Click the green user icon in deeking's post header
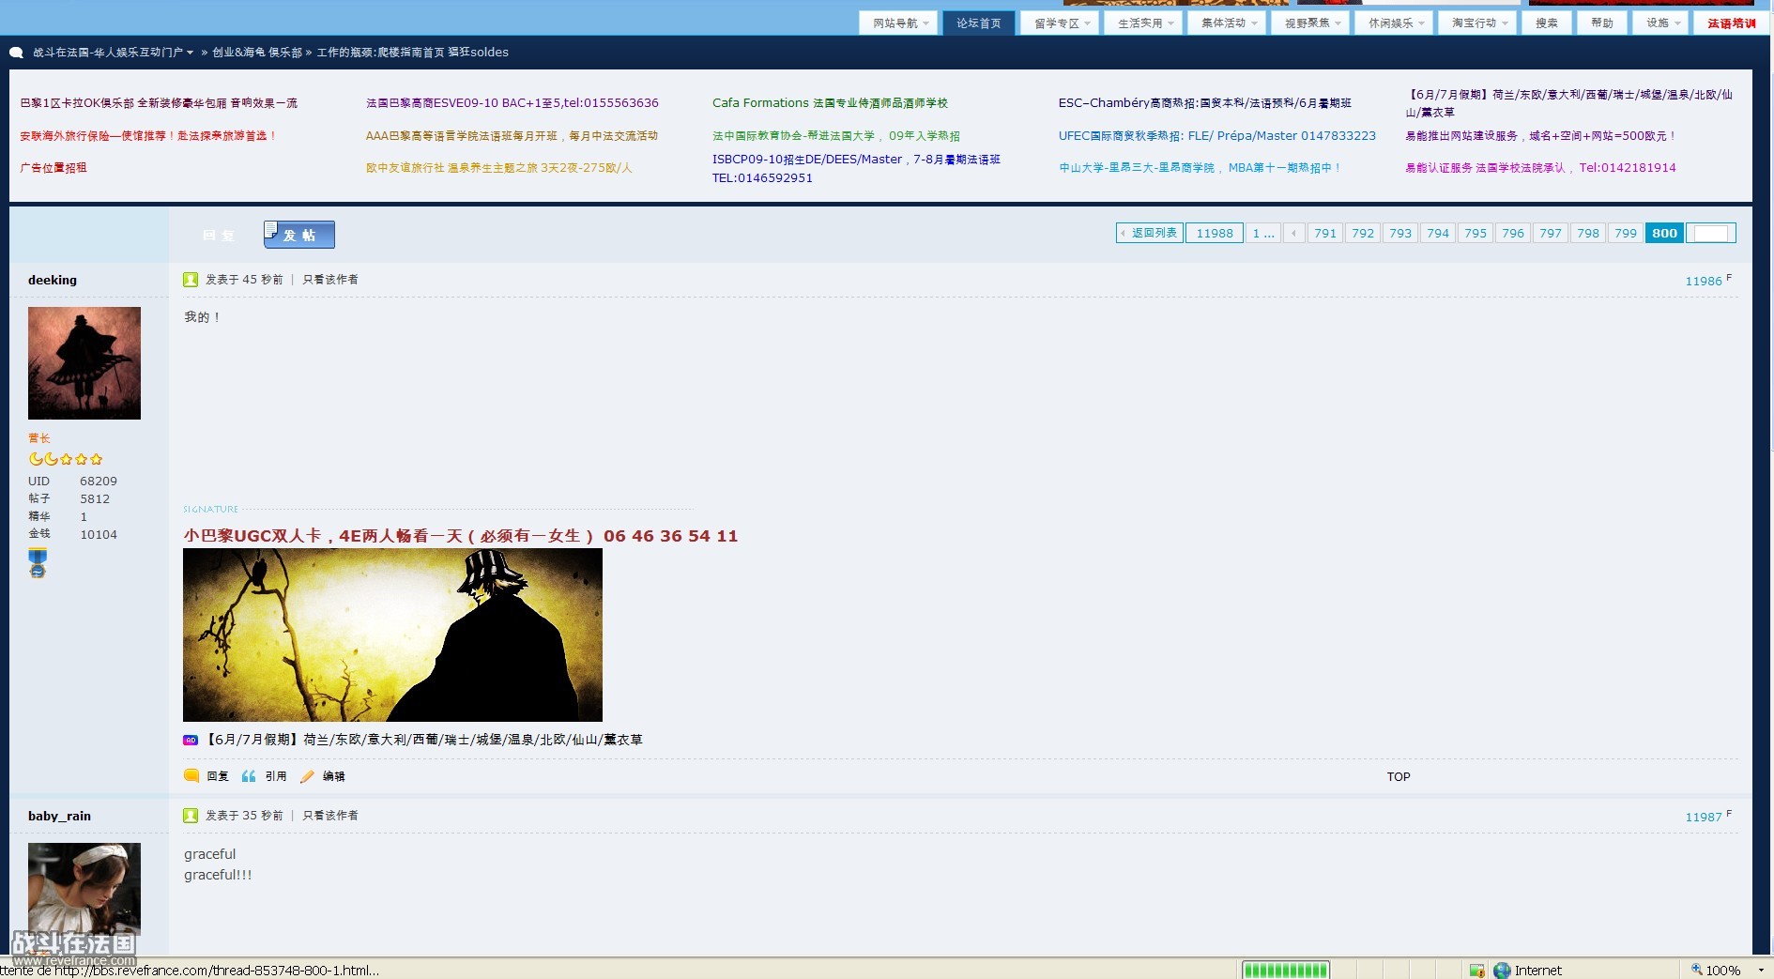This screenshot has height=979, width=1774. (191, 280)
